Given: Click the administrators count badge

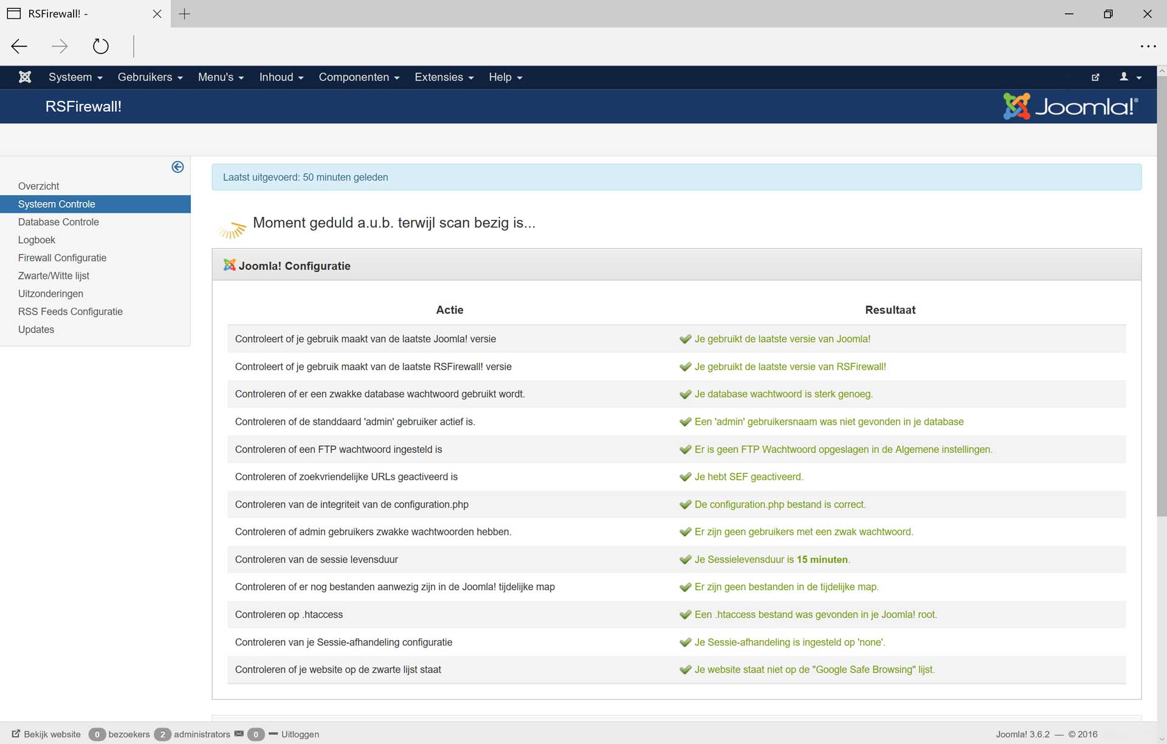Looking at the screenshot, I should [x=162, y=734].
